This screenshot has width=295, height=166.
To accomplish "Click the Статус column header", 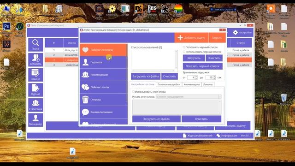I will 241,43.
